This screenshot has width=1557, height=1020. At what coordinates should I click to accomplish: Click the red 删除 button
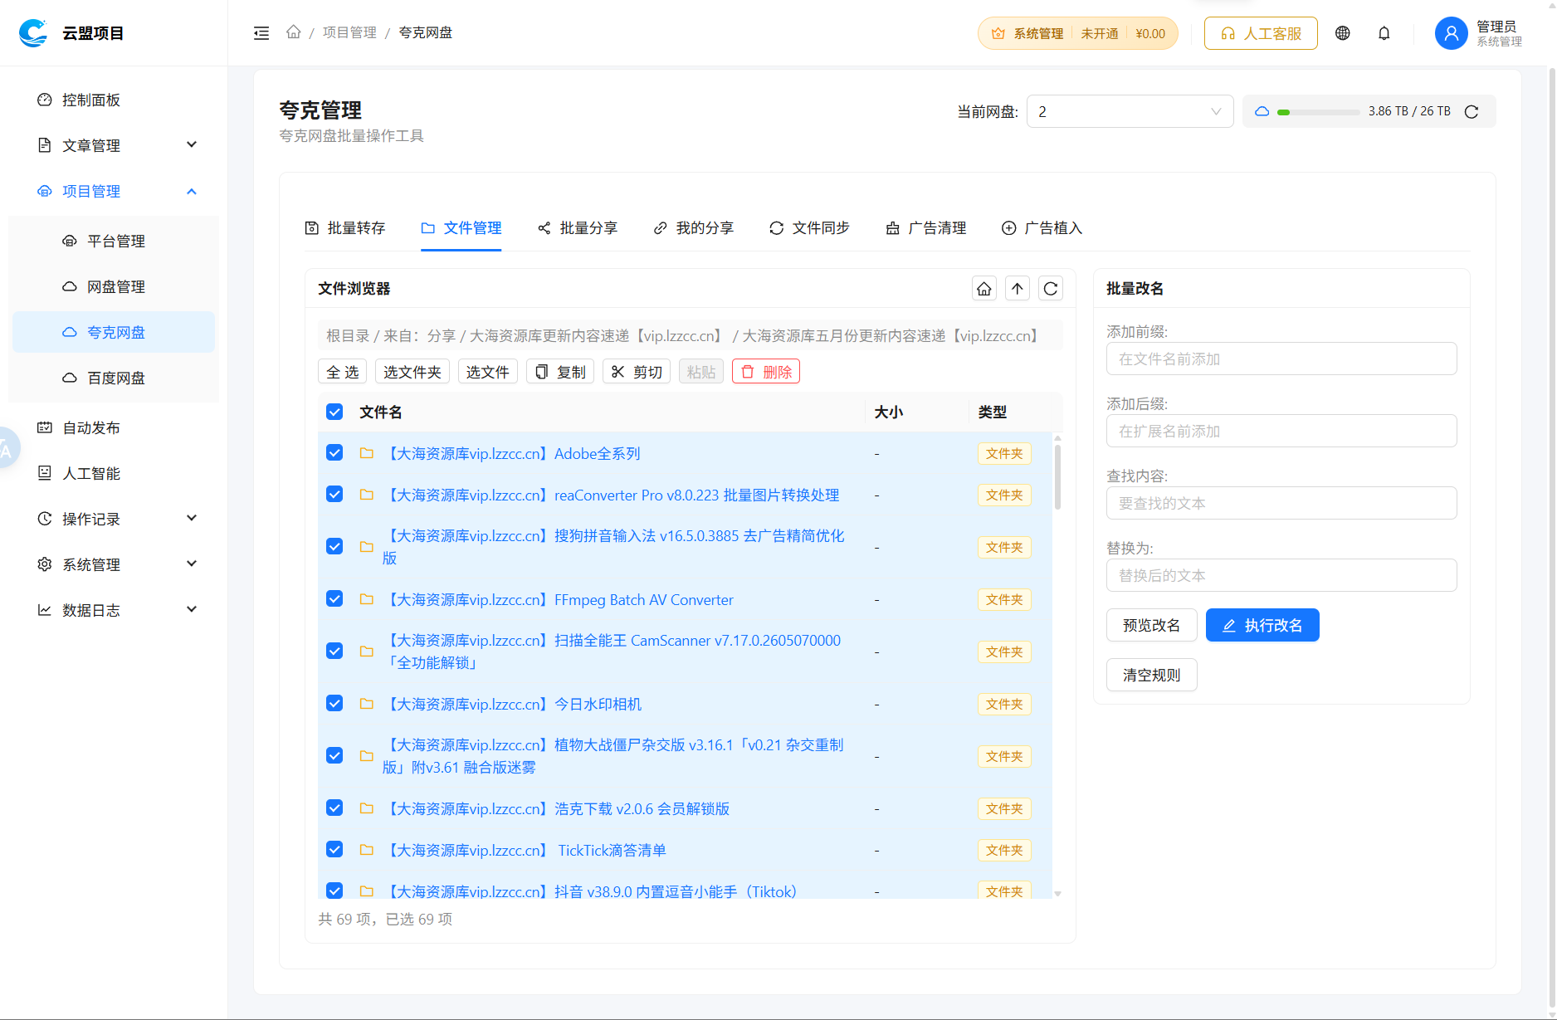tap(766, 372)
